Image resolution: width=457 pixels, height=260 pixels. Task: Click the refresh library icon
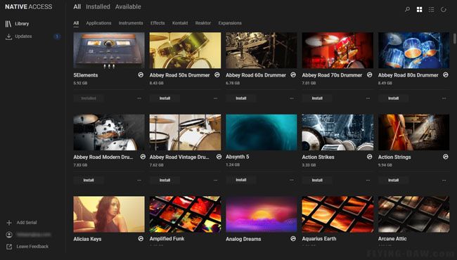click(444, 10)
